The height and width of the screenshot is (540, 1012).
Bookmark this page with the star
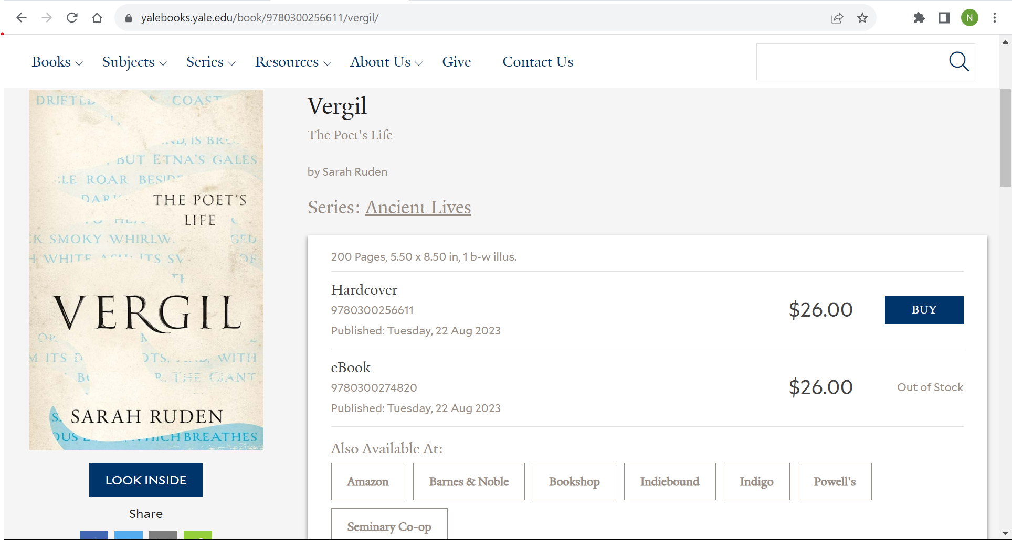point(862,18)
